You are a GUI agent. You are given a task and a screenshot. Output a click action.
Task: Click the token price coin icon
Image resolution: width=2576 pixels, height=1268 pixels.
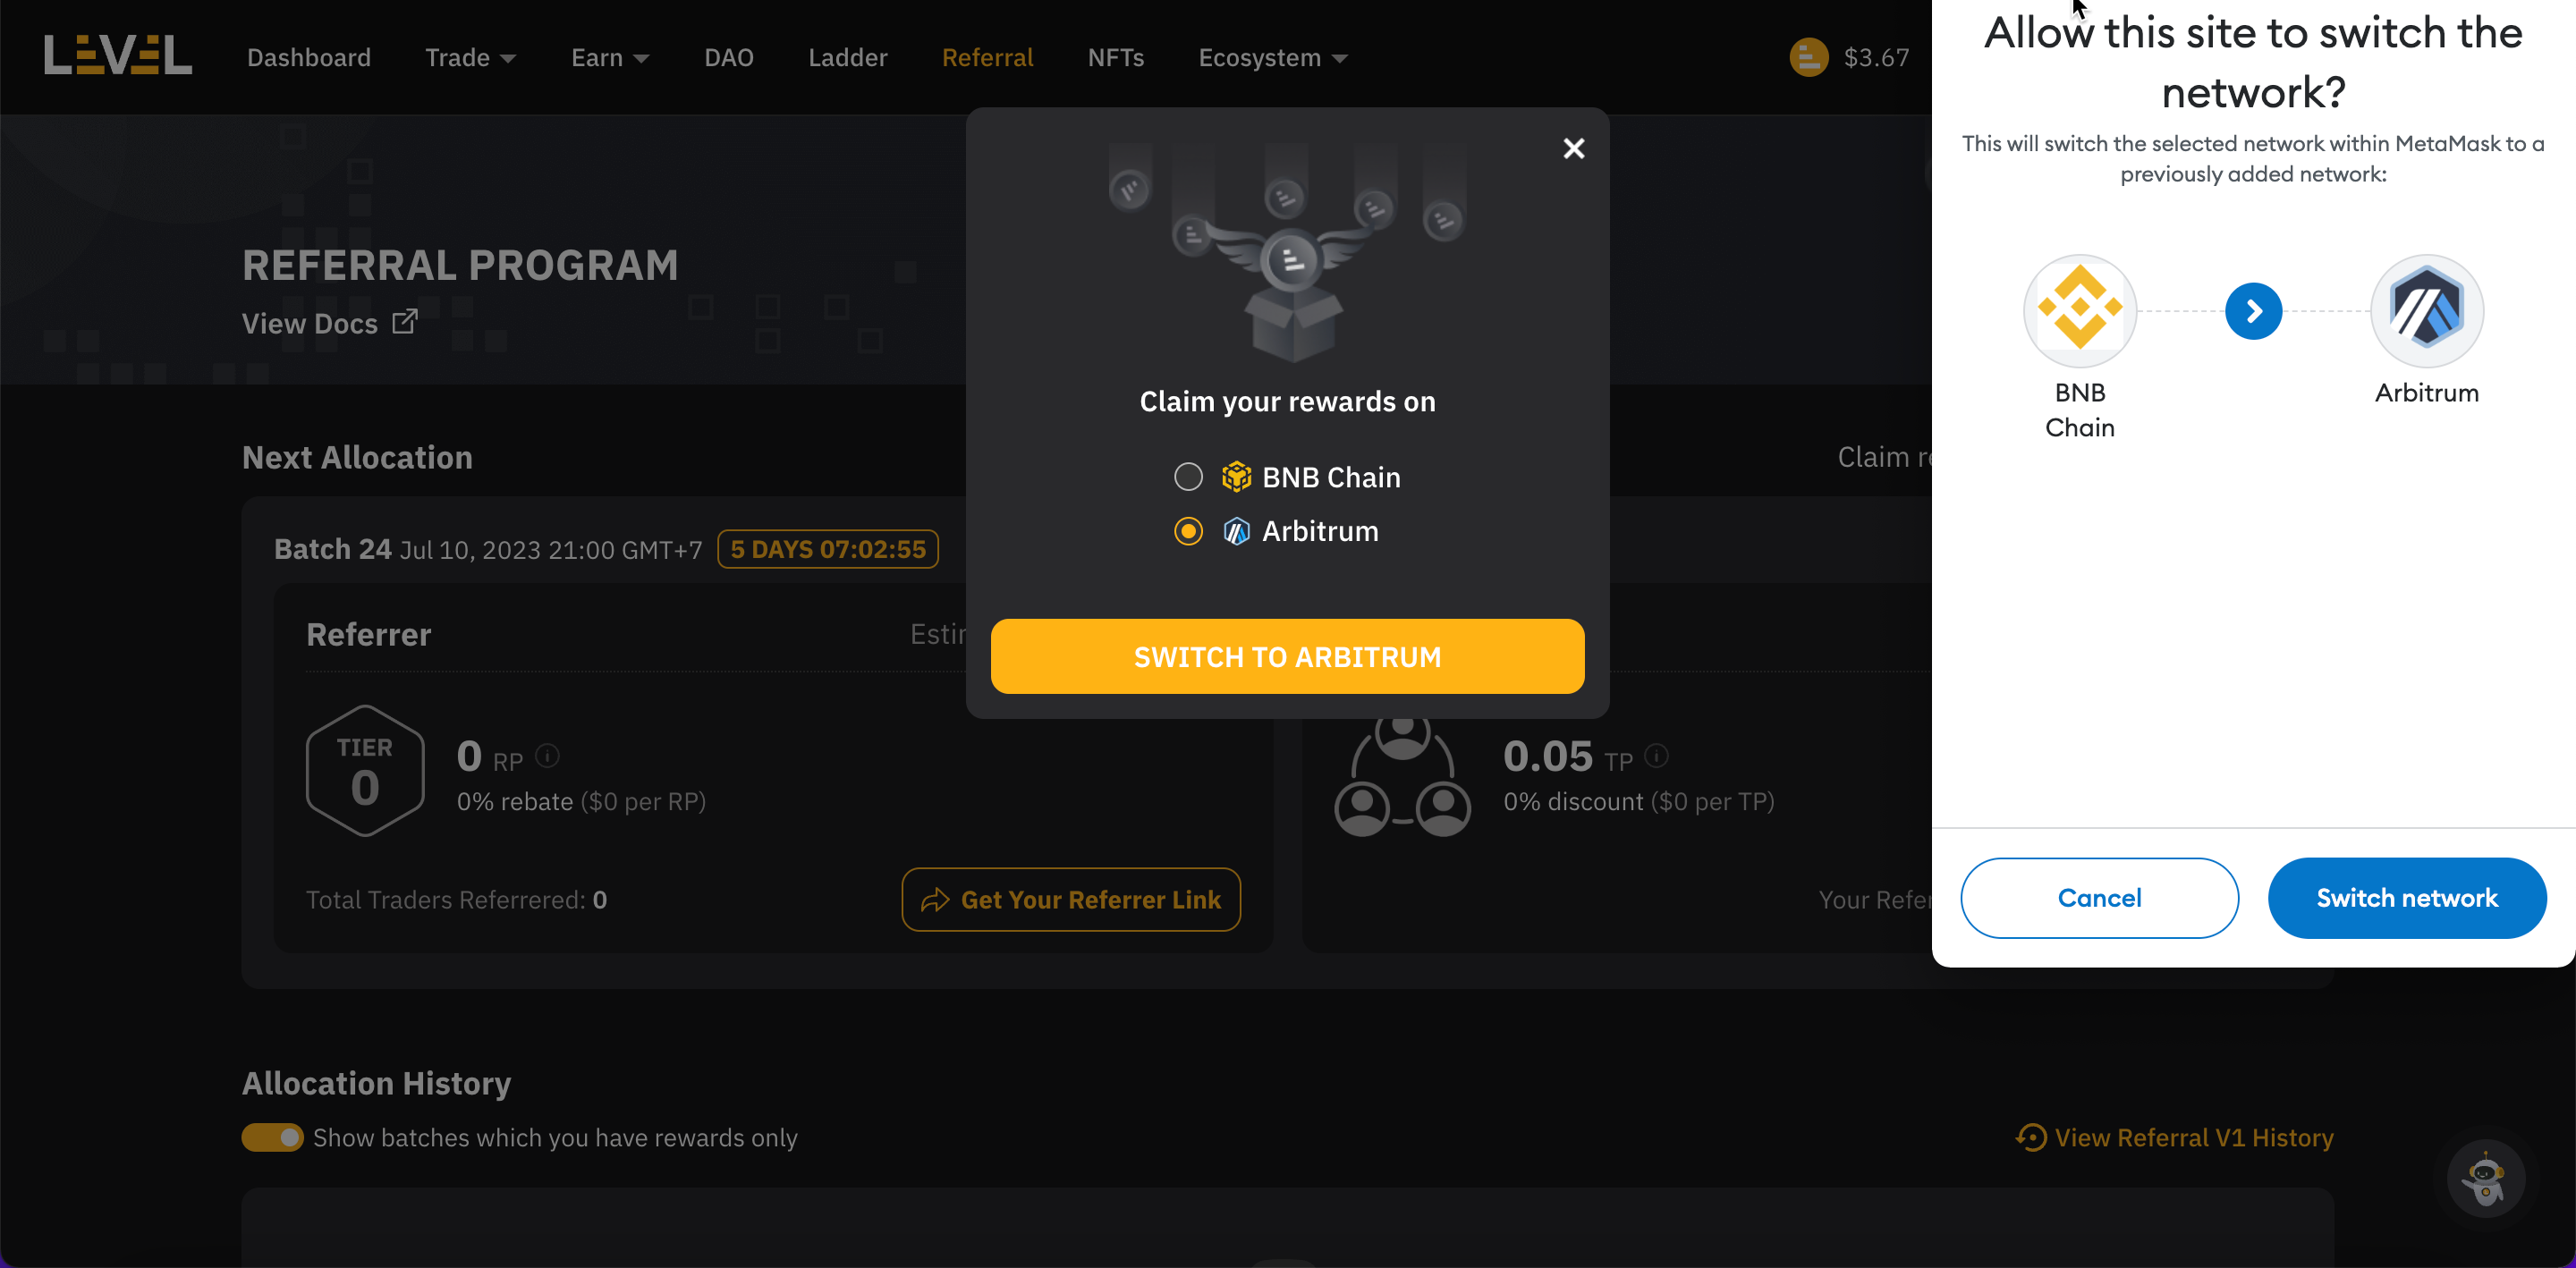pos(1808,57)
